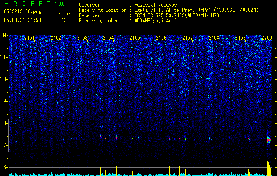Screen dimensions: 277x176
Task: Click the 2151 time marker
Action: (30, 38)
